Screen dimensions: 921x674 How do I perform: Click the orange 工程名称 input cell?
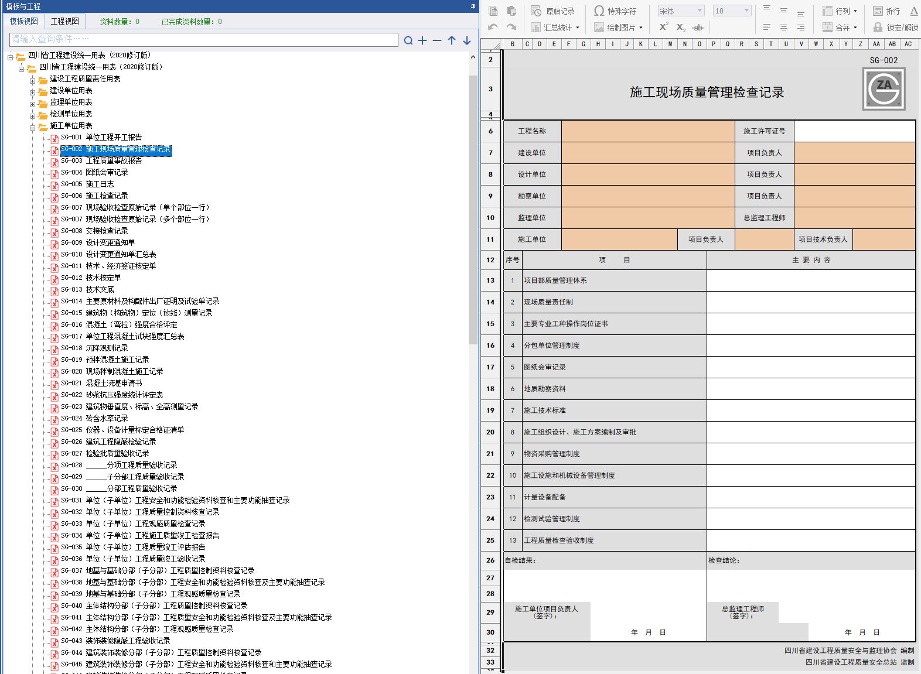(x=648, y=131)
